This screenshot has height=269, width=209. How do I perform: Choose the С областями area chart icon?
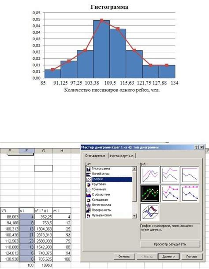(89, 195)
